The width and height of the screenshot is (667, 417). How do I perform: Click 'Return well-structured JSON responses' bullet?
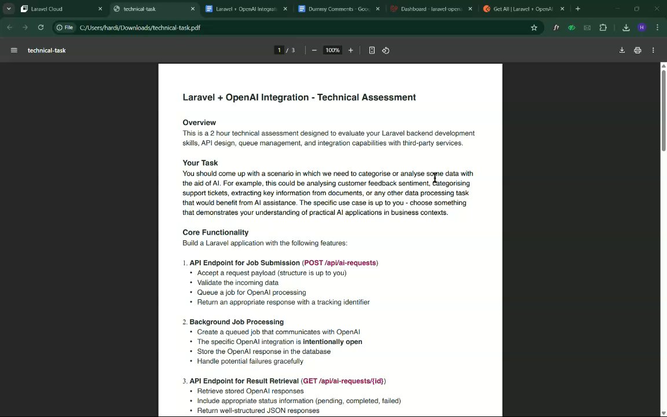point(258,411)
